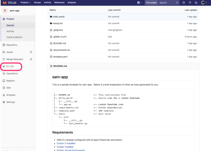
Task: Click the Wiki sidebar icon
Action: pos(4,88)
